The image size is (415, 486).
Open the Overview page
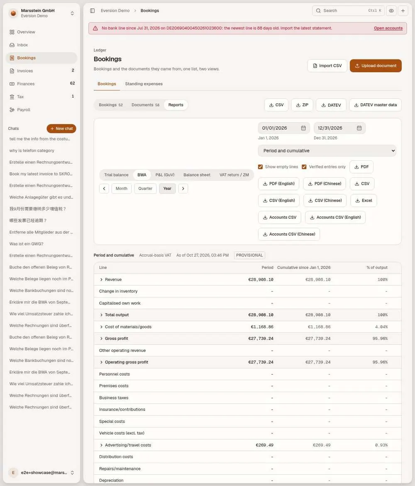click(x=41, y=32)
